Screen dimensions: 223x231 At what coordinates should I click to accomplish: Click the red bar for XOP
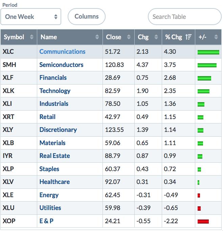pos(203,222)
